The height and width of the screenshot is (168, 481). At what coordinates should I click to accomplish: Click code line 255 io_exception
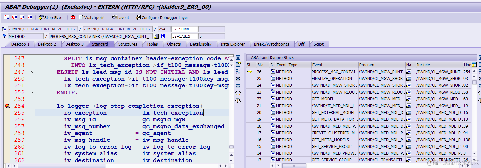[x=133, y=113]
